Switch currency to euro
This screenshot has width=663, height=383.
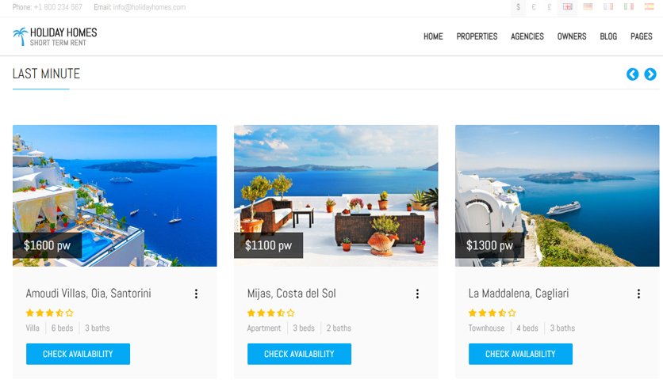pyautogui.click(x=534, y=7)
